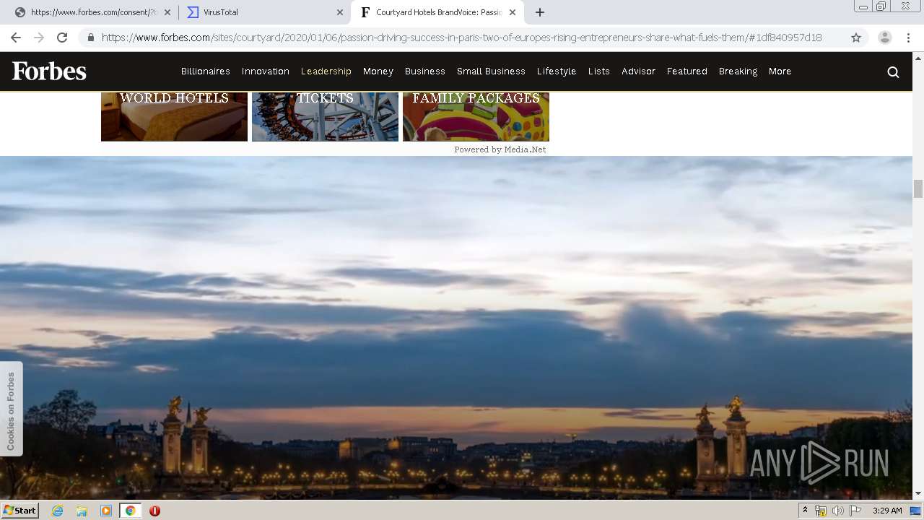Open a new browser tab
The width and height of the screenshot is (924, 520).
(x=540, y=12)
